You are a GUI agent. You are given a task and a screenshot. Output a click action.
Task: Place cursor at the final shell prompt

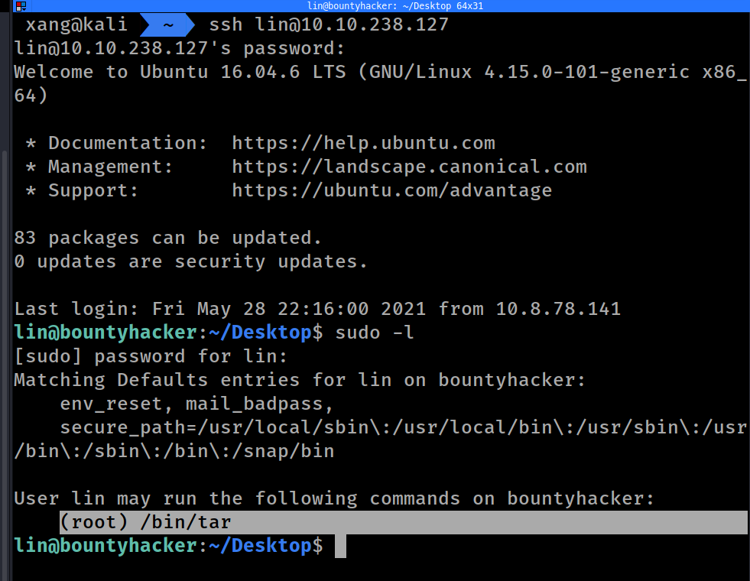pyautogui.click(x=341, y=547)
